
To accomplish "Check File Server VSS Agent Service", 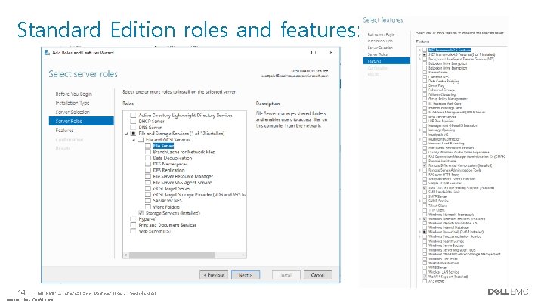I will click(148, 182).
